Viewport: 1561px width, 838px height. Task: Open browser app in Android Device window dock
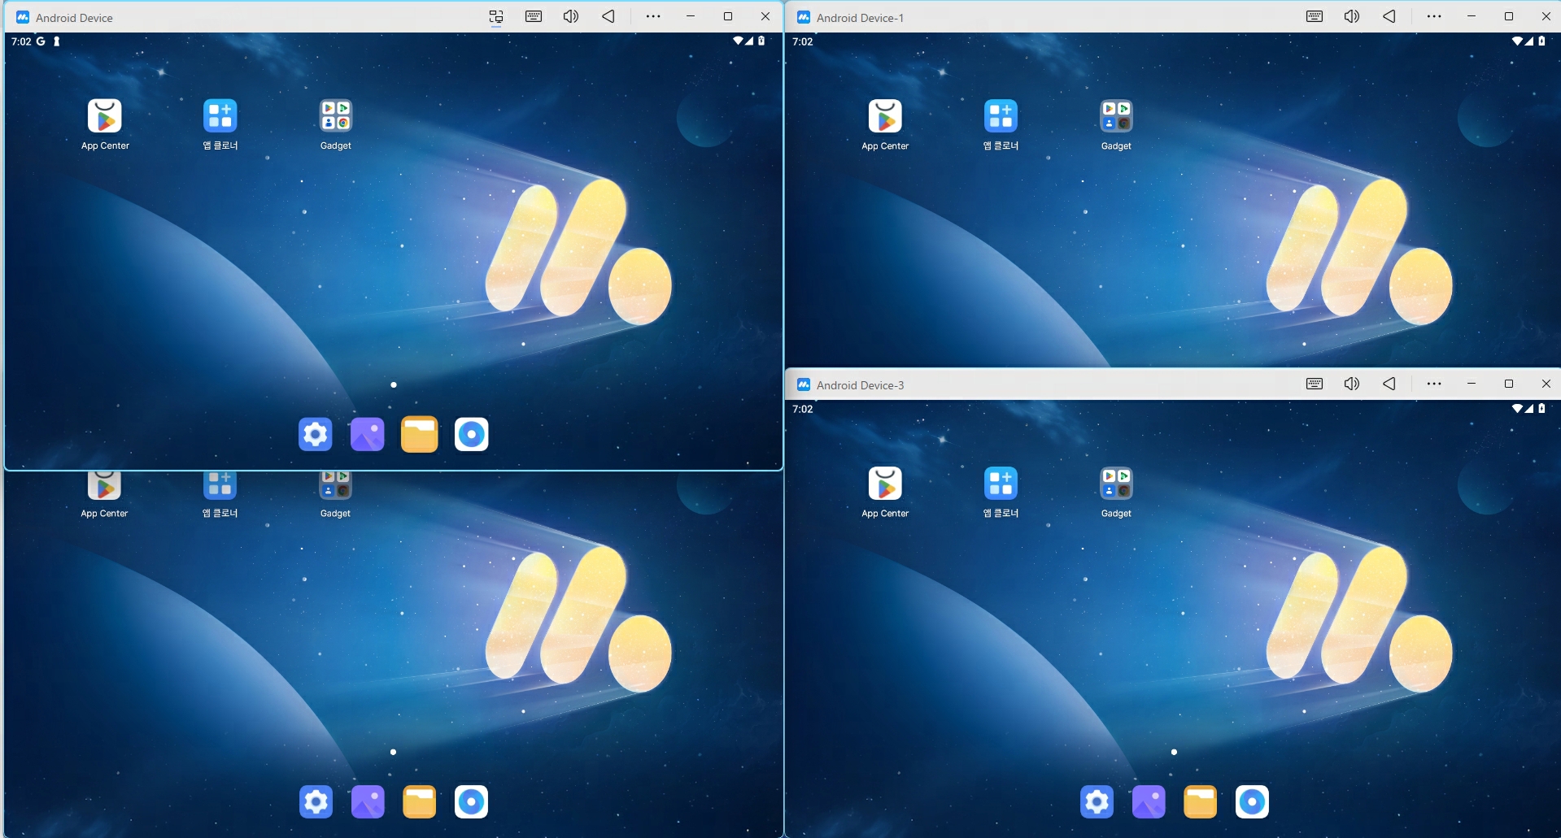click(472, 434)
